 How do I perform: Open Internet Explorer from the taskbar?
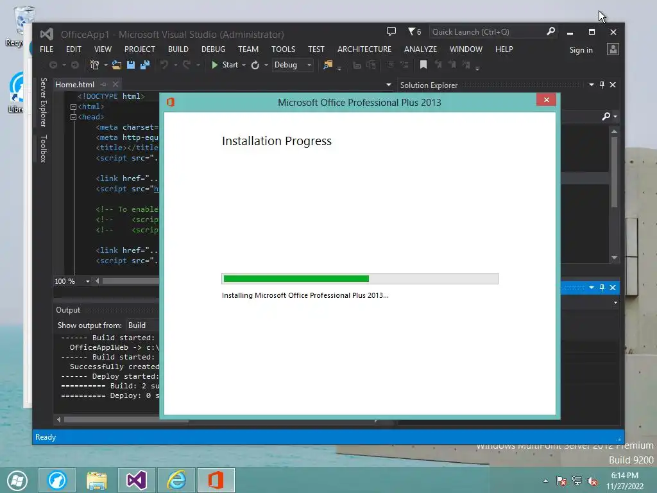pyautogui.click(x=176, y=480)
